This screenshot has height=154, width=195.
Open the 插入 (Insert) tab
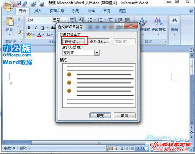(x=38, y=11)
